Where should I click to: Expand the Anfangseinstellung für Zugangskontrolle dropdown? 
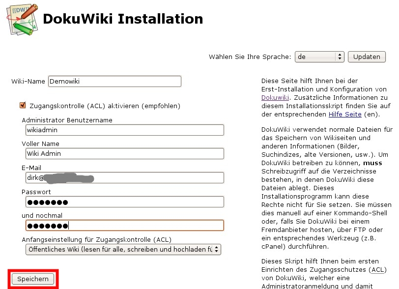123,249
